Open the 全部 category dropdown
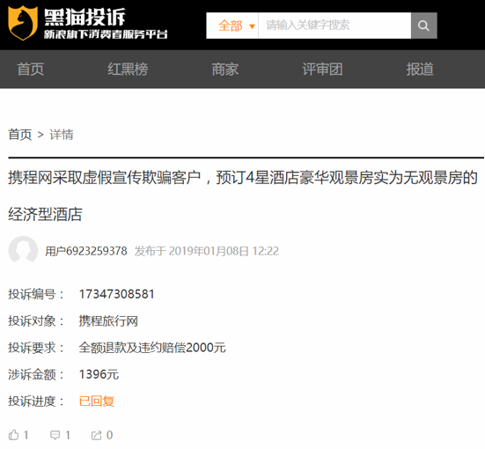 click(x=232, y=26)
